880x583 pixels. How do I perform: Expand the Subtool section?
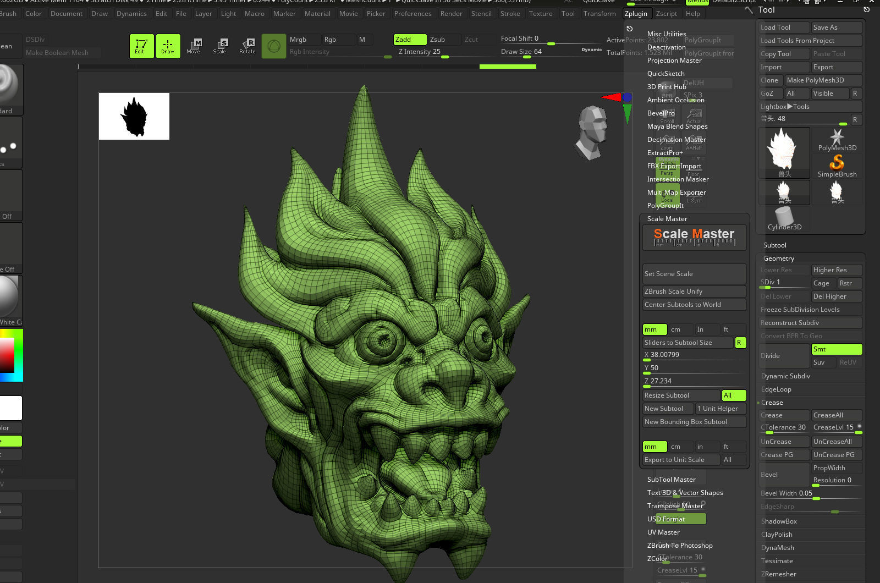774,245
